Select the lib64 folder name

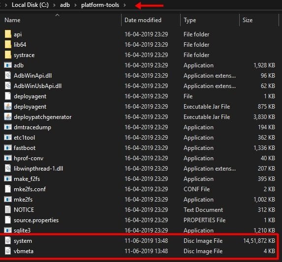click(20, 44)
